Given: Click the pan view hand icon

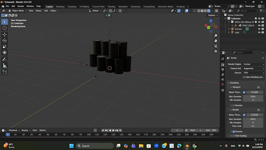Looking at the screenshot, I should [x=216, y=41].
